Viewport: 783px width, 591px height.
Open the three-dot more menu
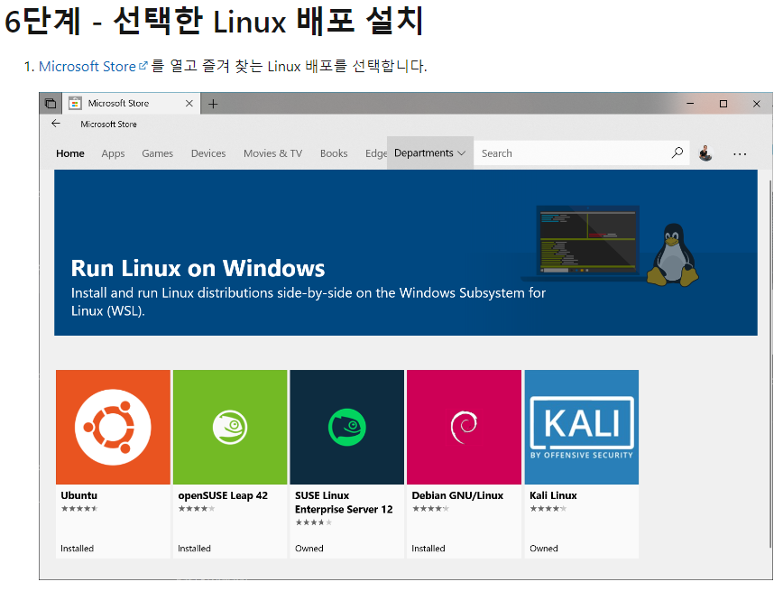pyautogui.click(x=740, y=154)
